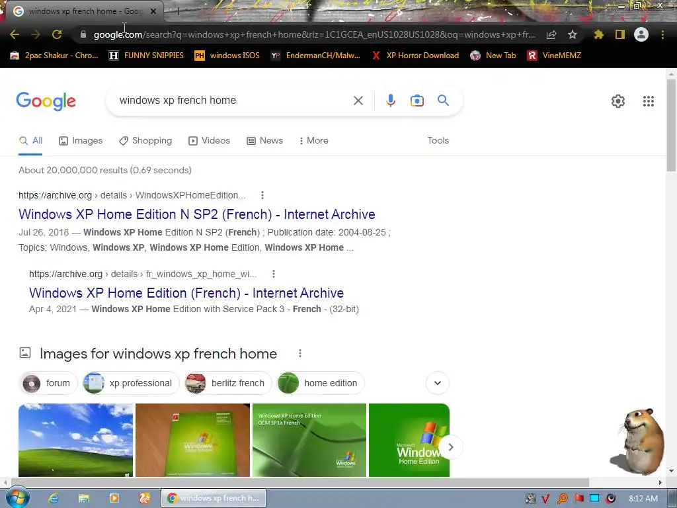Open windows ISOS bookmark
This screenshot has height=508, width=677.
[x=227, y=56]
